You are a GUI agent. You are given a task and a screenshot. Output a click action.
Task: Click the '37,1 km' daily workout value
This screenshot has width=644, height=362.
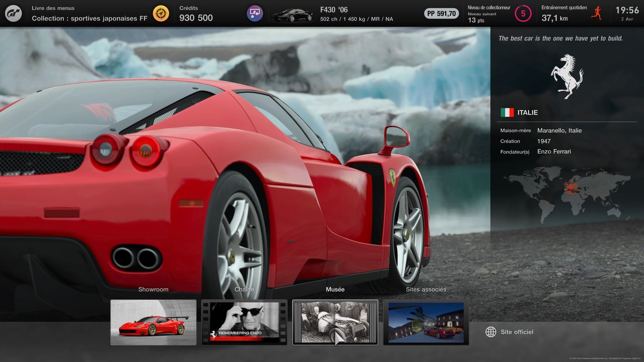coord(554,18)
